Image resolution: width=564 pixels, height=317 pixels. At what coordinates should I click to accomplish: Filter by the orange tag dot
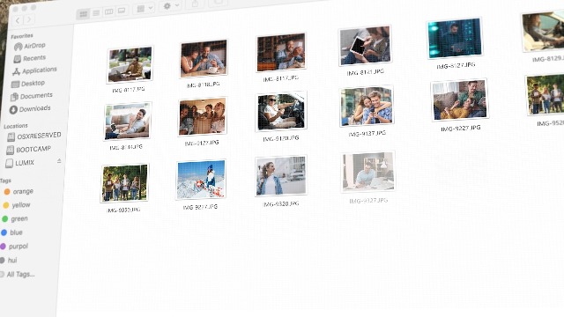[7, 192]
